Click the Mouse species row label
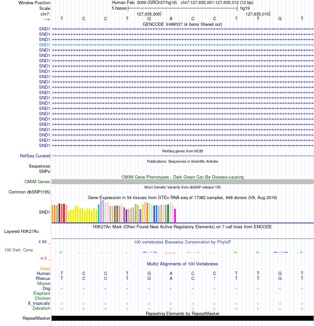The width and height of the screenshot is (314, 326). coord(44,284)
